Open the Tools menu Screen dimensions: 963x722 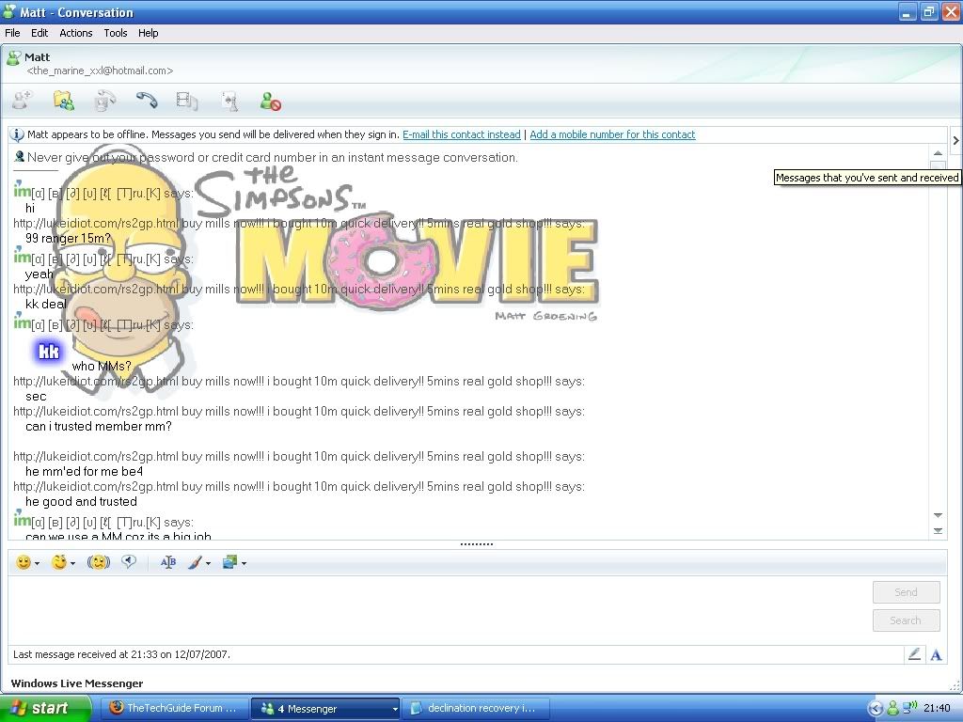pyautogui.click(x=116, y=33)
